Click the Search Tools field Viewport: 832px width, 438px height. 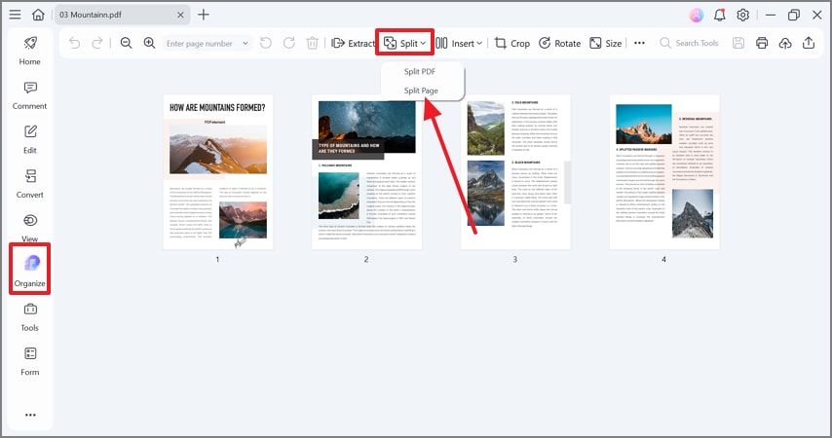click(x=689, y=43)
